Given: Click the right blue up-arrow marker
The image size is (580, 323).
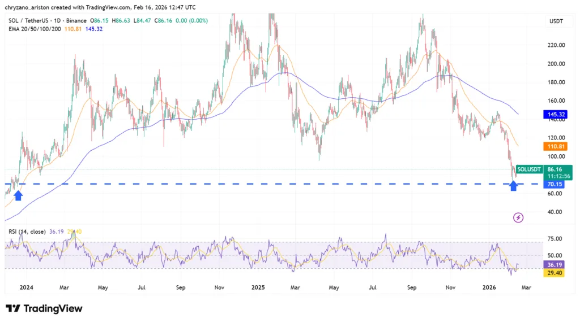Looking at the screenshot, I should (x=513, y=186).
